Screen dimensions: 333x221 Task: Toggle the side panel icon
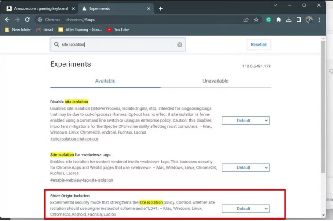point(299,20)
